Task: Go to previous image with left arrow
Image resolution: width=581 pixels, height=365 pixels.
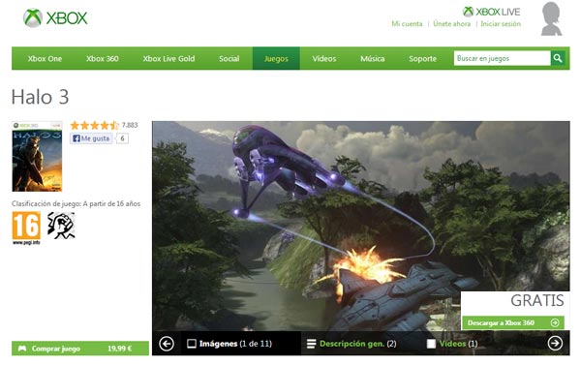Action: coord(167,344)
